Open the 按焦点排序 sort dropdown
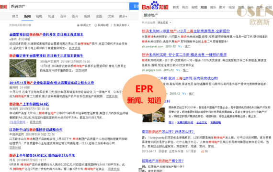This screenshot has height=172, width=273. [x=121, y=25]
